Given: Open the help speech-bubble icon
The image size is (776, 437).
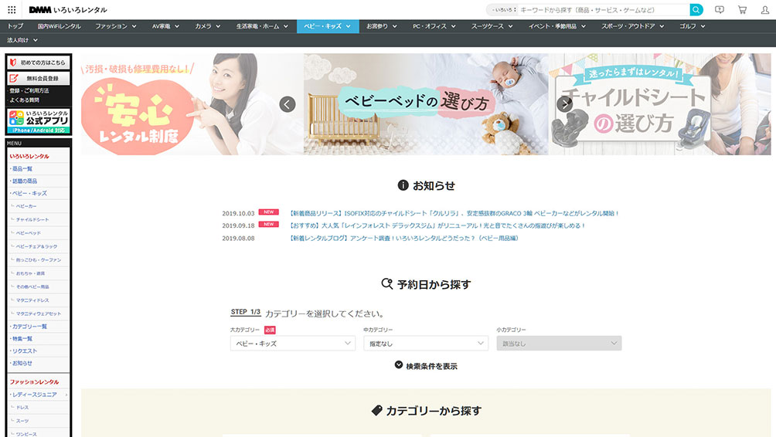Looking at the screenshot, I should (720, 9).
